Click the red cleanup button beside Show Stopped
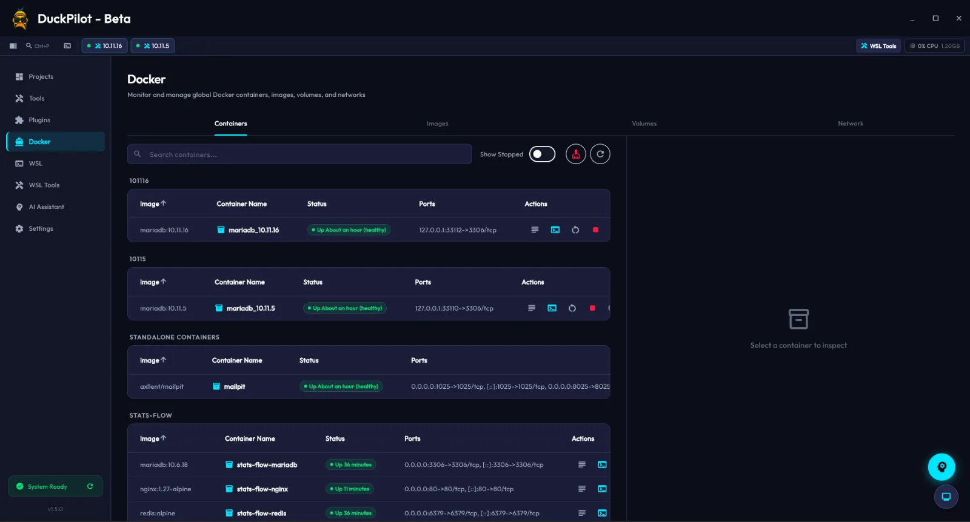This screenshot has width=970, height=522. coord(576,154)
